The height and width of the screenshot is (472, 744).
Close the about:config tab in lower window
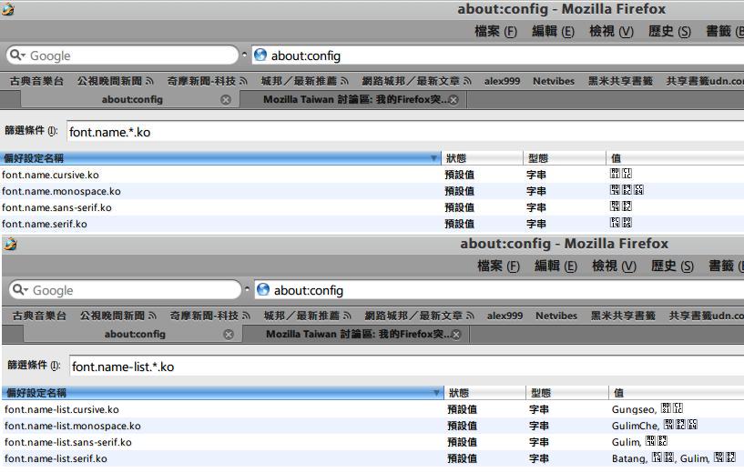[x=229, y=334]
